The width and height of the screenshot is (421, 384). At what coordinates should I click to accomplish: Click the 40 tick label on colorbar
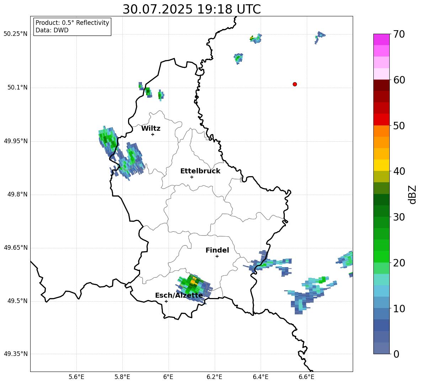coord(399,171)
